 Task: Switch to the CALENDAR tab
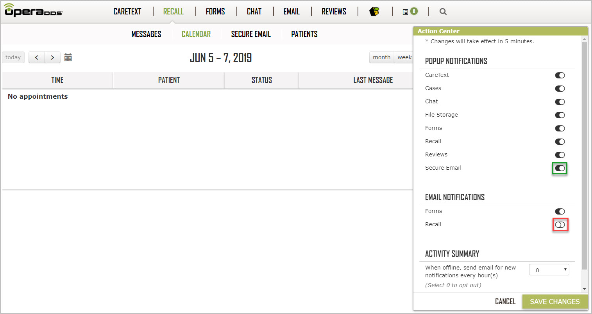tap(196, 34)
